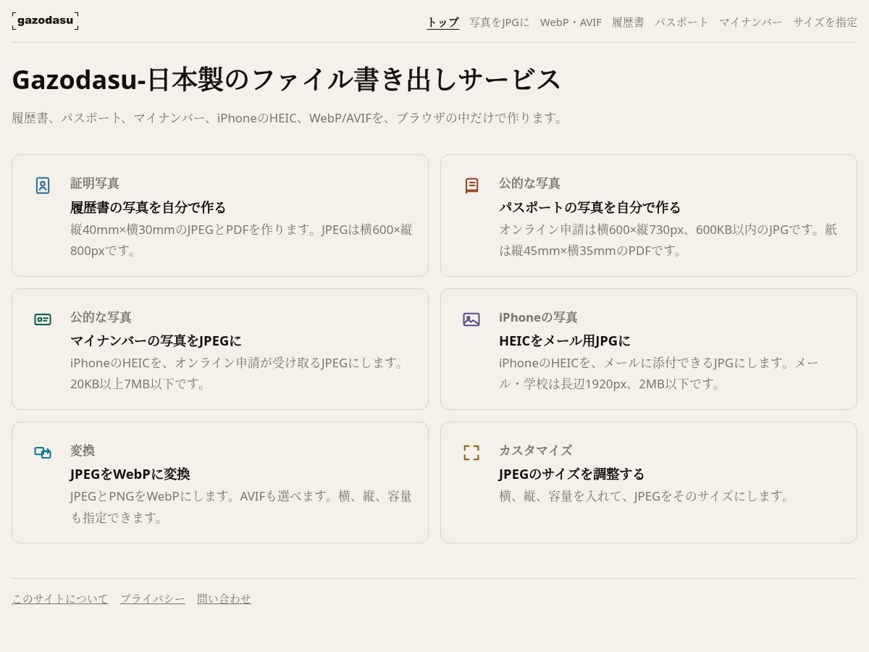
Task: Select the トップ nav item
Action: 443,22
